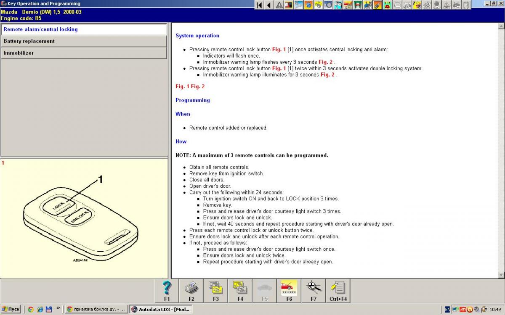The width and height of the screenshot is (505, 315).
Task: Click the F3 image toggle button
Action: [x=216, y=291]
